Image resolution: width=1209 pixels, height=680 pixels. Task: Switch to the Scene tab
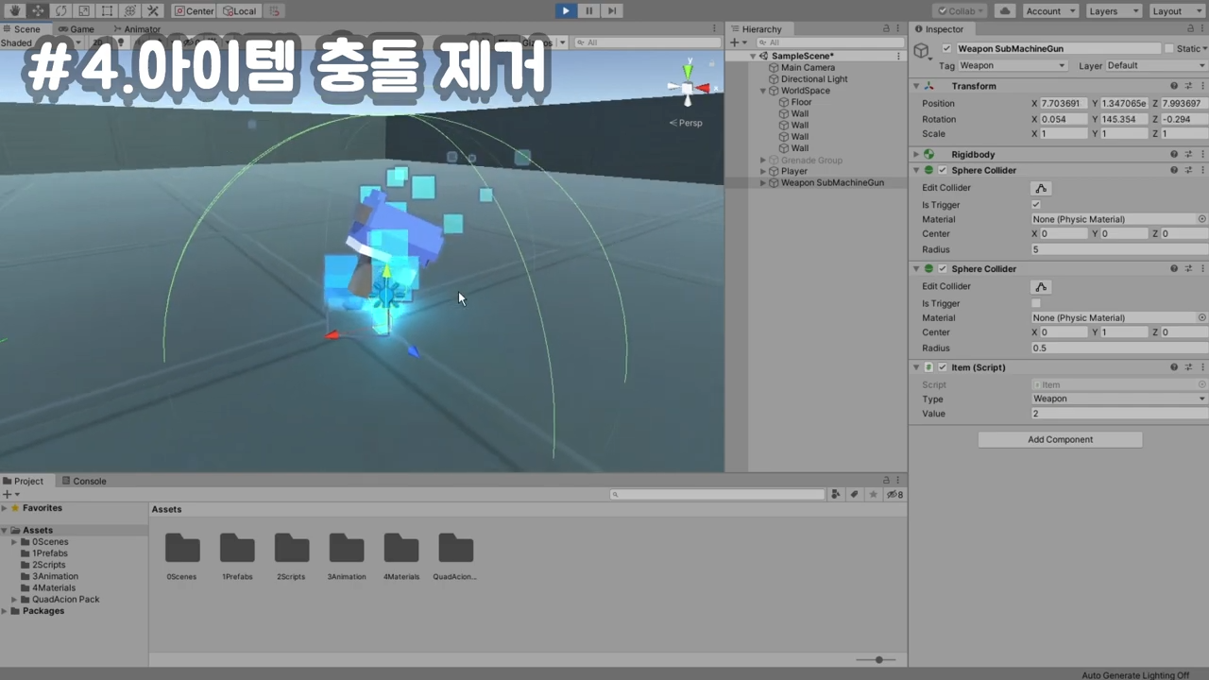[x=22, y=29]
